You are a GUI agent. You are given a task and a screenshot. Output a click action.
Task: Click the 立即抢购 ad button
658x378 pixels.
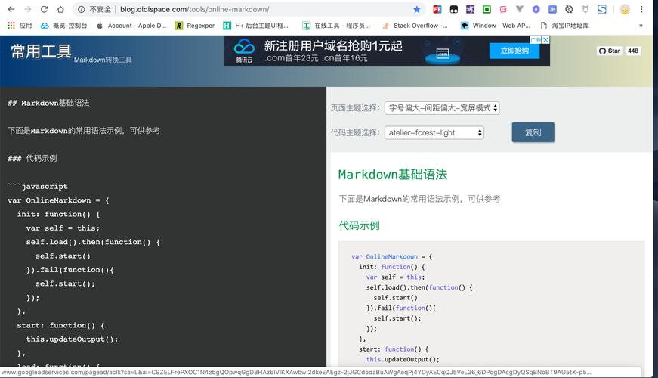[x=514, y=51]
